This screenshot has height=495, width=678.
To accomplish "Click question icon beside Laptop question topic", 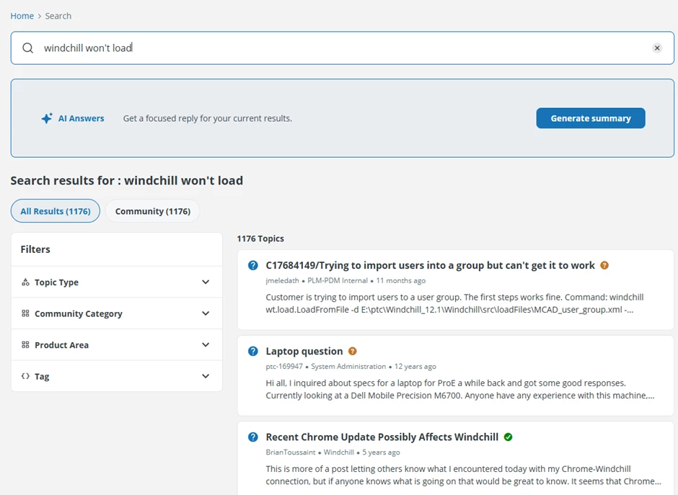I will point(253,351).
